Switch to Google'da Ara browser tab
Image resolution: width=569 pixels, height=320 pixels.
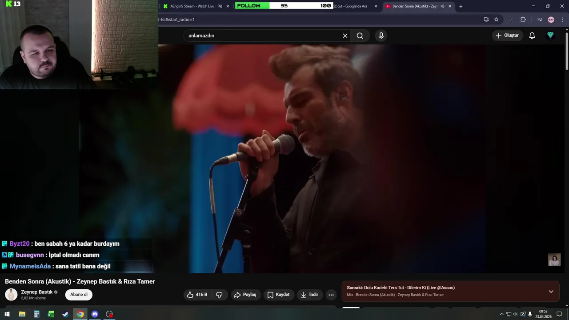point(351,6)
